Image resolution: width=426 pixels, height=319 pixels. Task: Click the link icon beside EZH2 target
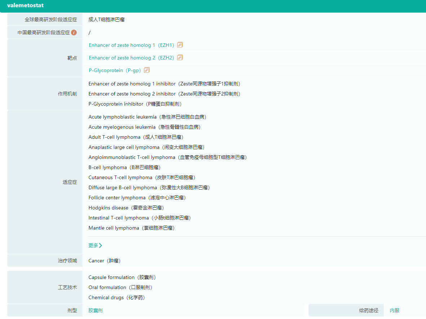coord(180,58)
